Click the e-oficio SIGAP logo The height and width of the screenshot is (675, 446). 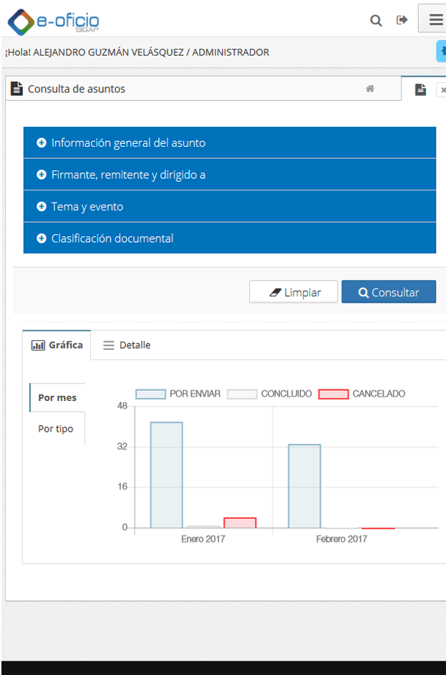click(x=54, y=21)
